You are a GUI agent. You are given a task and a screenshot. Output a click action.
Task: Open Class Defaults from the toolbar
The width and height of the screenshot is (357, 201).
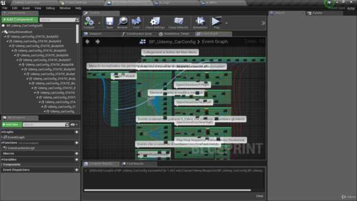click(178, 23)
